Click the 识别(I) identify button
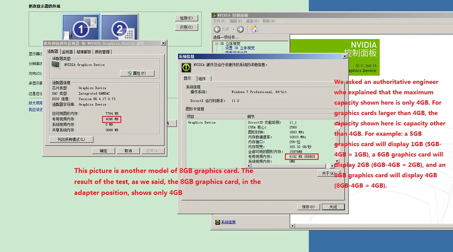The width and height of the screenshot is (453, 252). pos(187,27)
